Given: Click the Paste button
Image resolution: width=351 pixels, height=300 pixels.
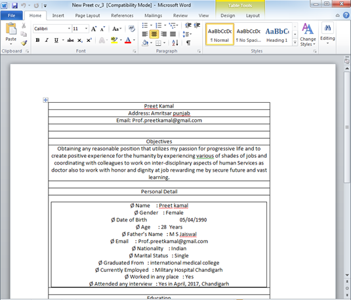Looking at the screenshot, I should point(11,33).
